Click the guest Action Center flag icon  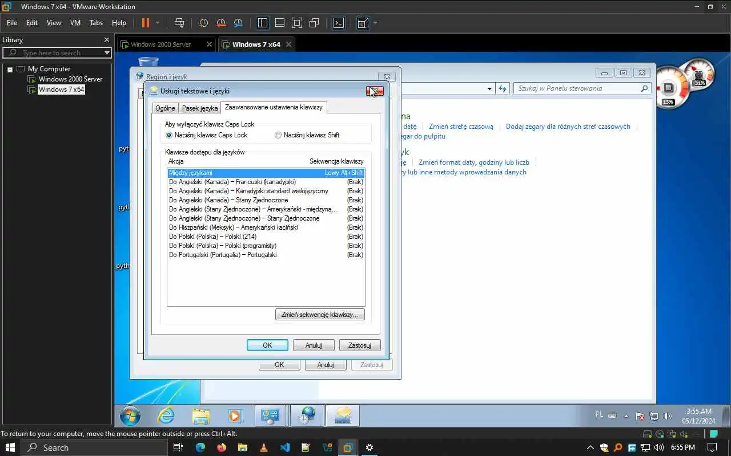tap(640, 416)
